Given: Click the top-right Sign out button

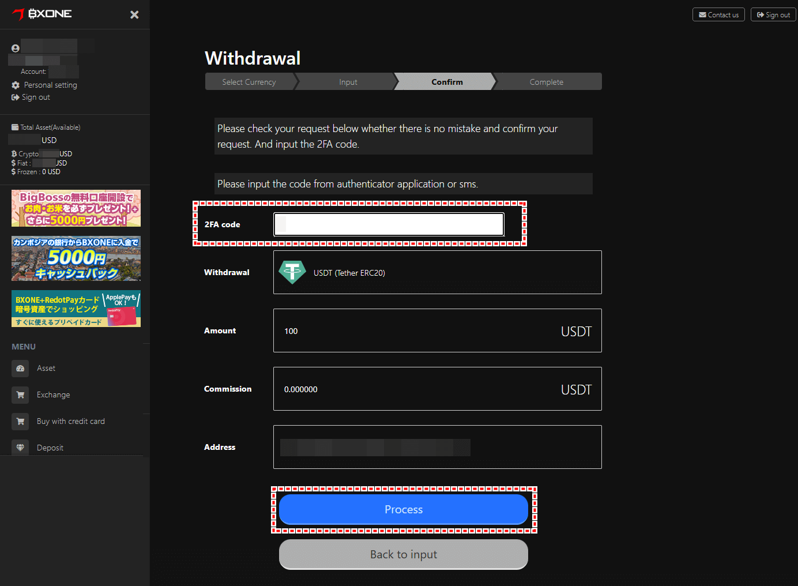Looking at the screenshot, I should (773, 14).
